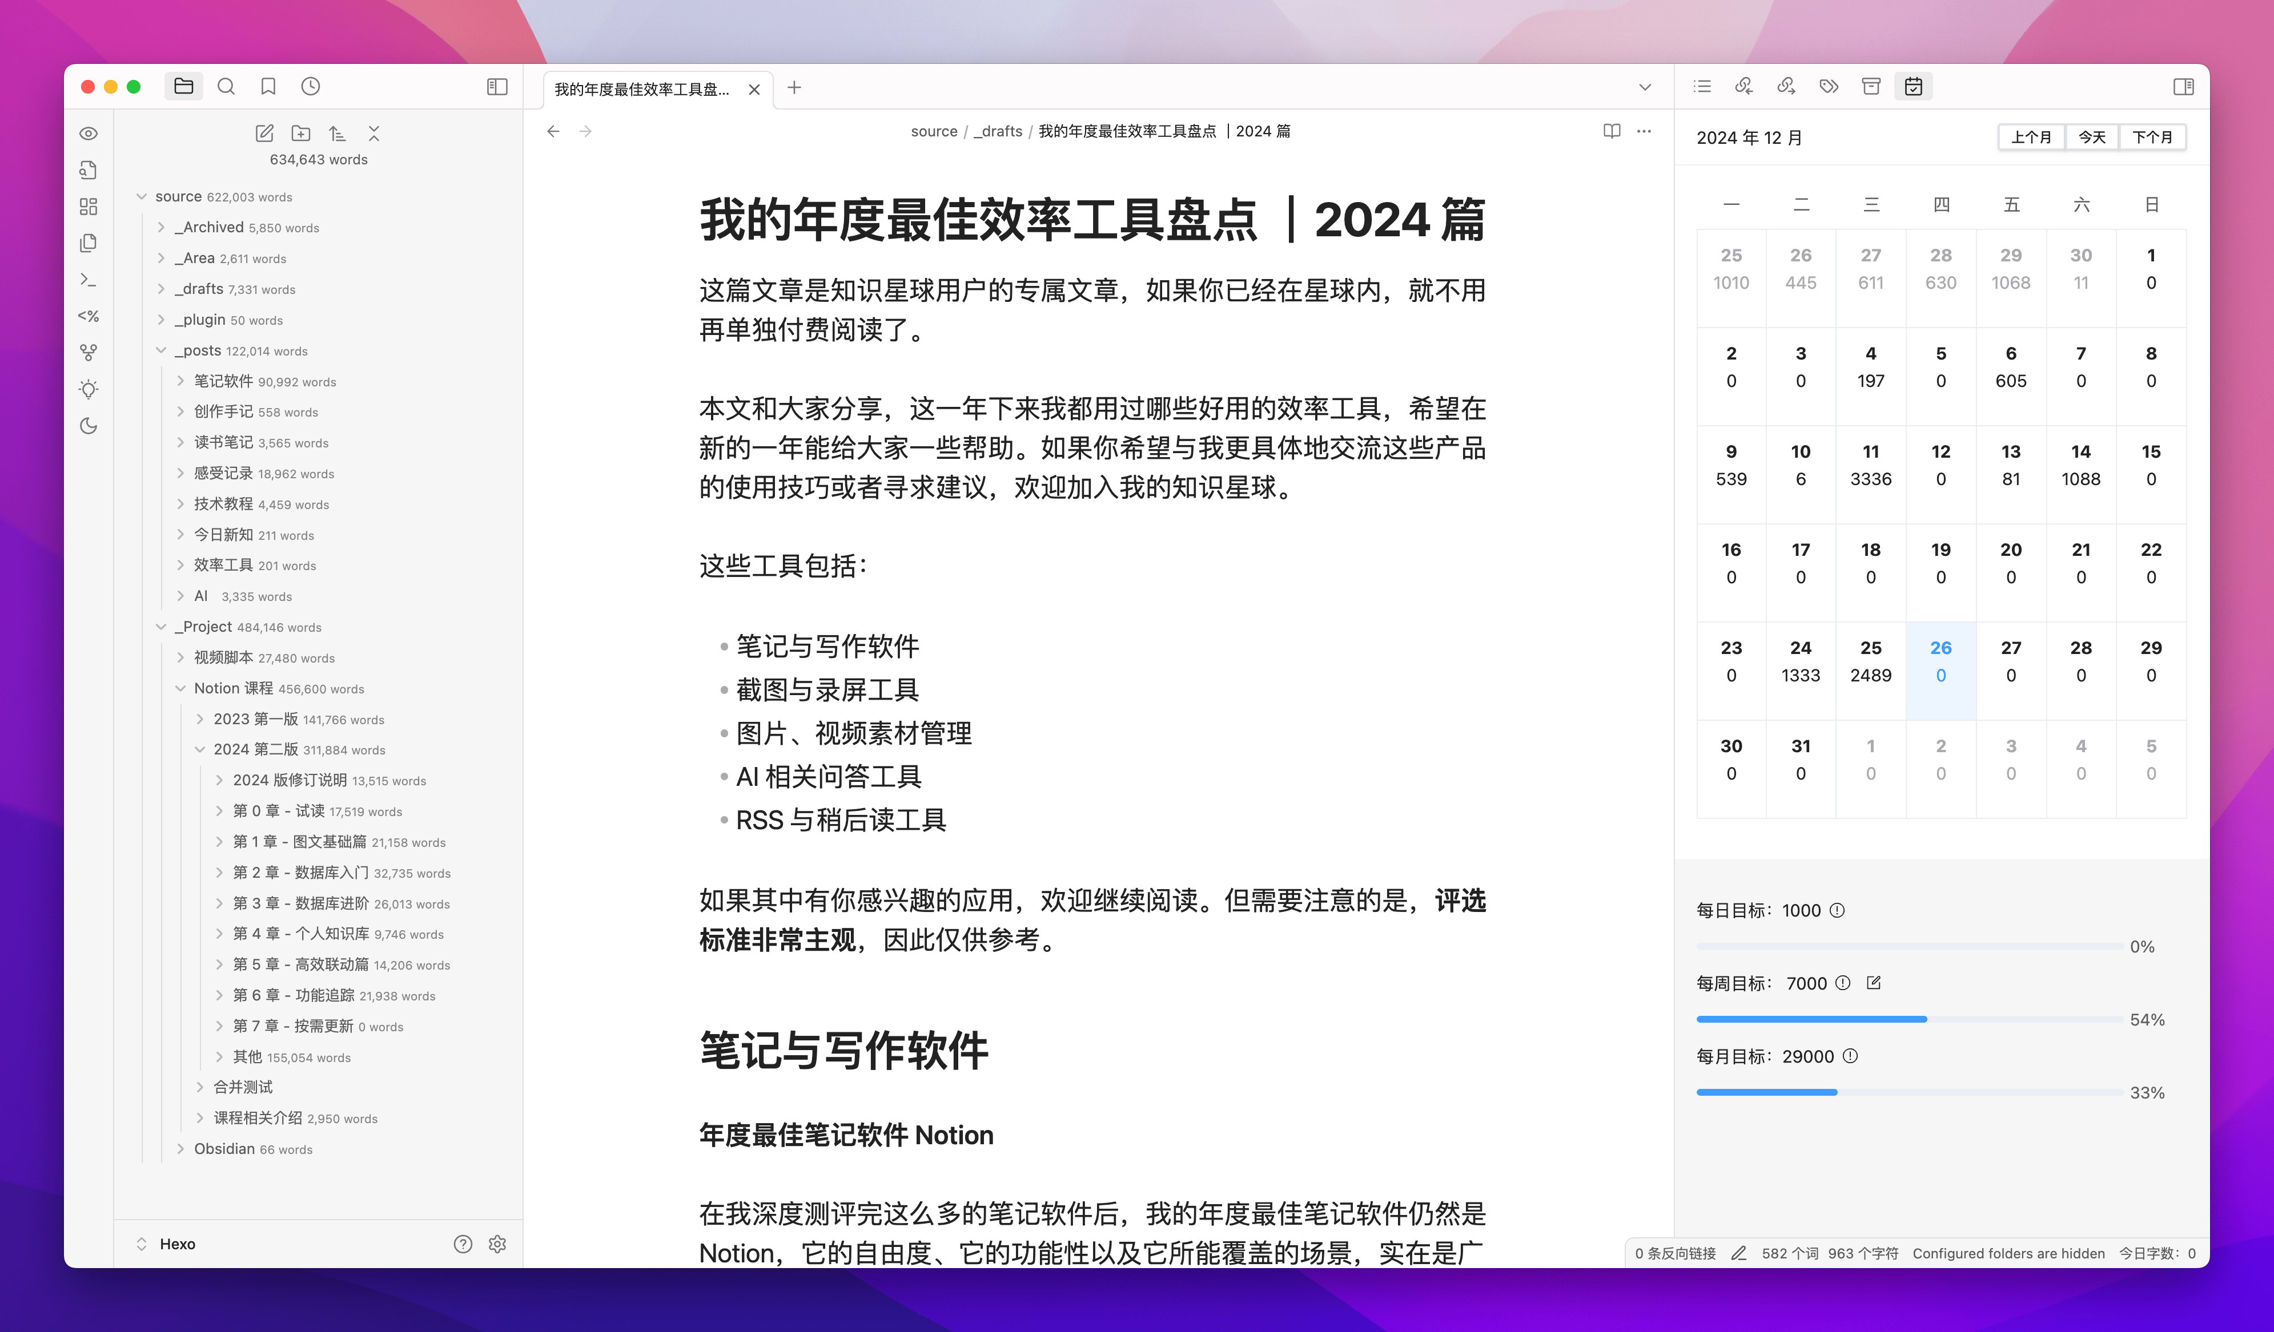The width and height of the screenshot is (2274, 1332).
Task: Open the command palette terminal icon
Action: pos(89,280)
